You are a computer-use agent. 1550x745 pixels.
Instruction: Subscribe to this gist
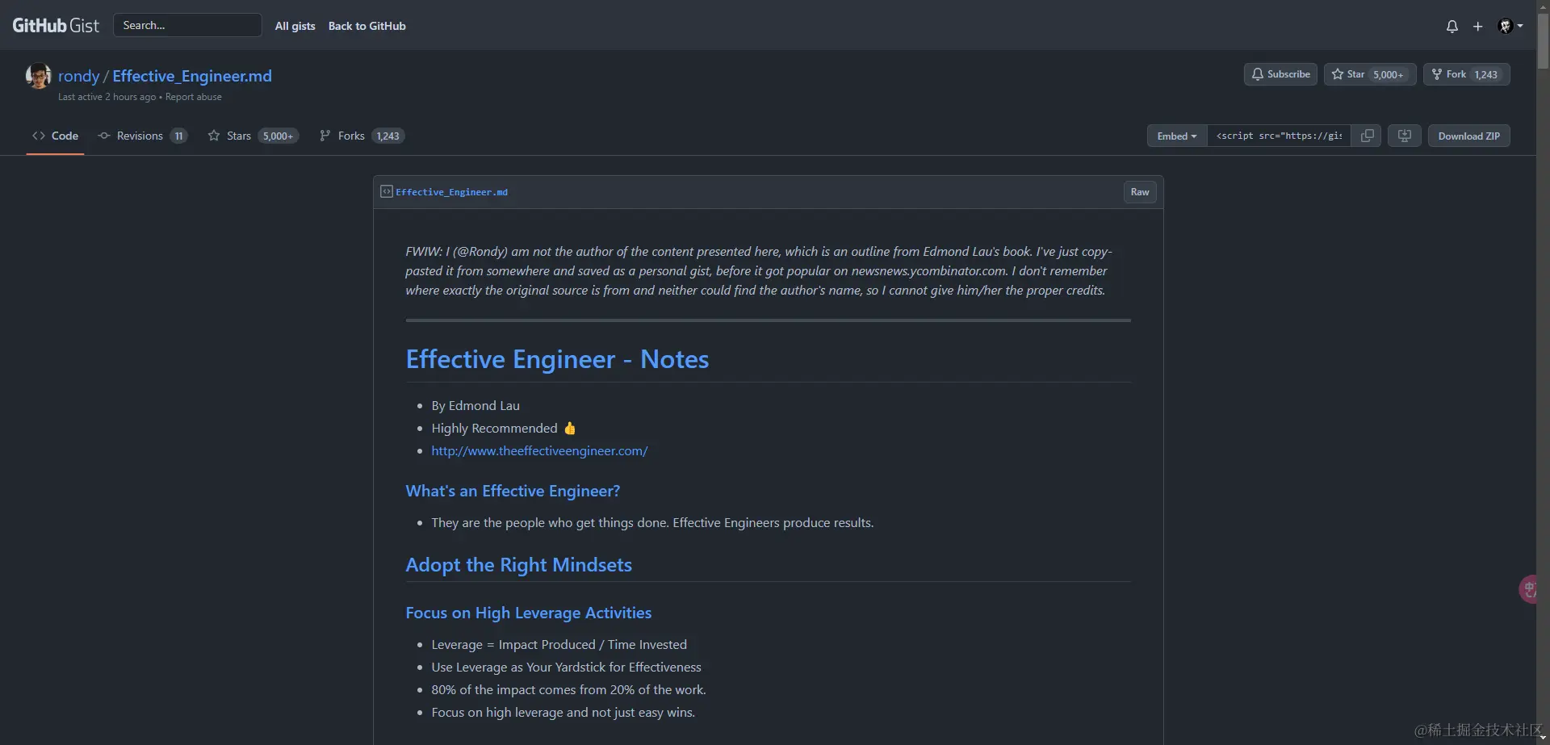tap(1280, 74)
